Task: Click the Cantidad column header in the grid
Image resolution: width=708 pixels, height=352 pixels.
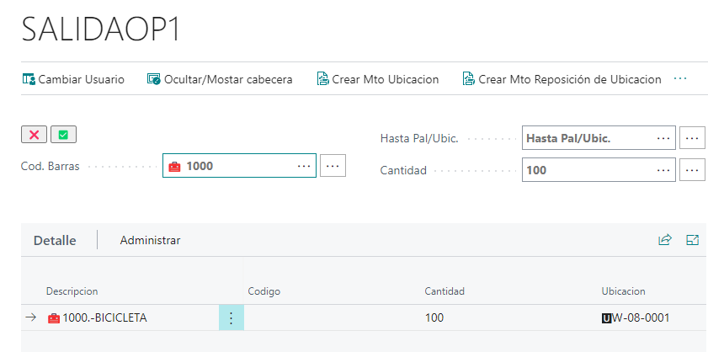Action: [x=444, y=291]
